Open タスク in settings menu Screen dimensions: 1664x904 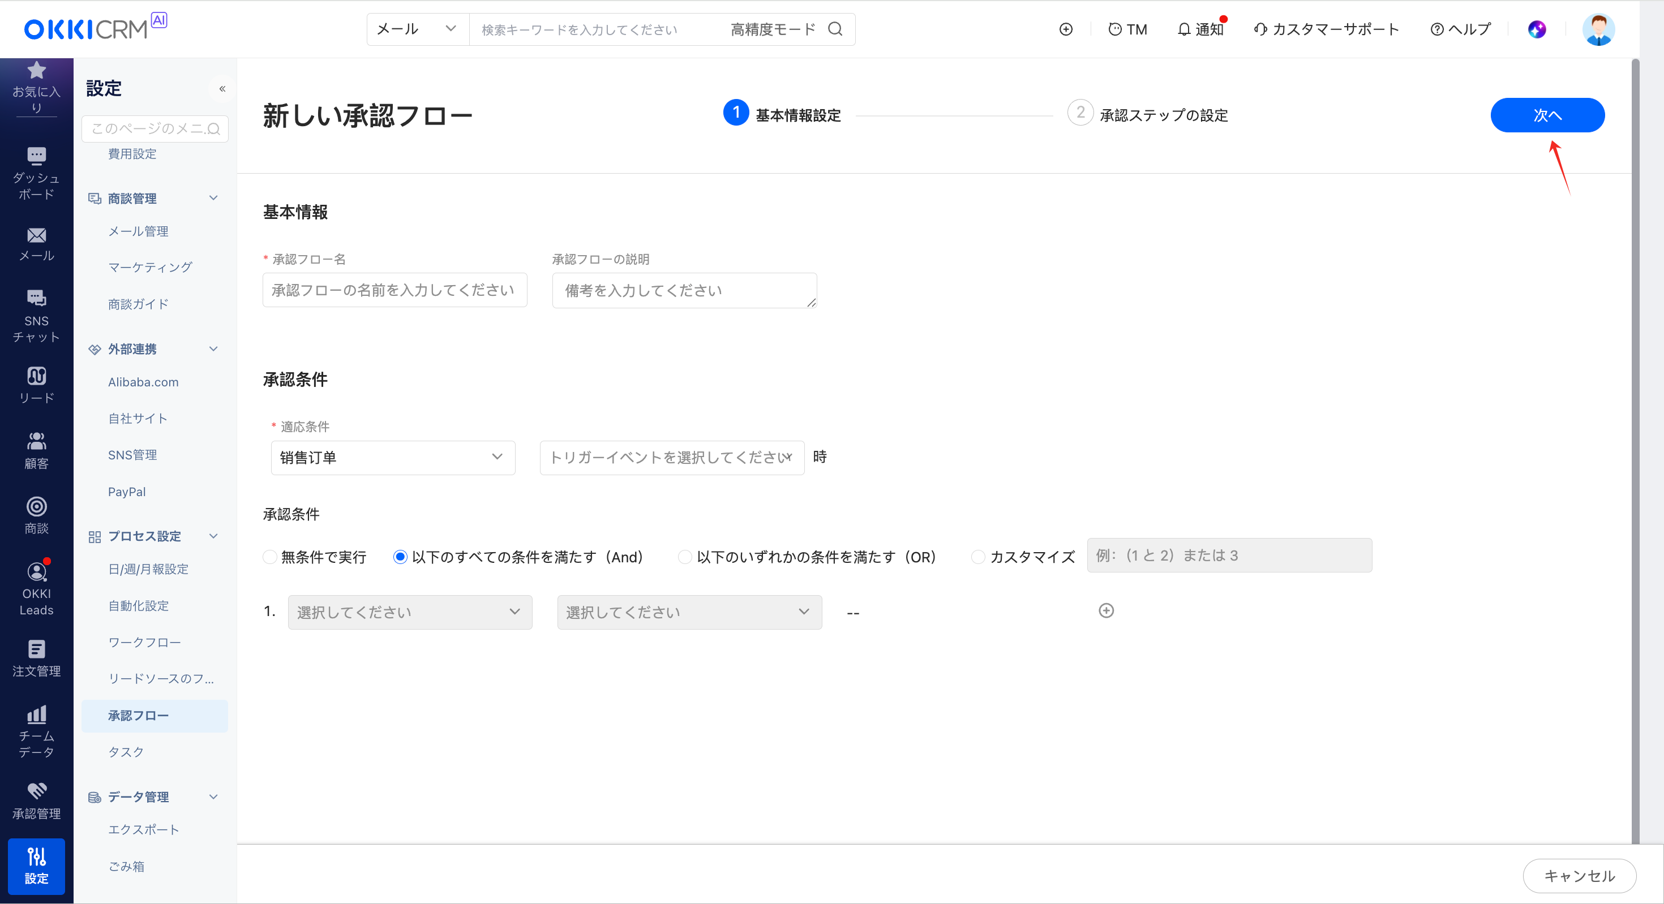point(126,752)
